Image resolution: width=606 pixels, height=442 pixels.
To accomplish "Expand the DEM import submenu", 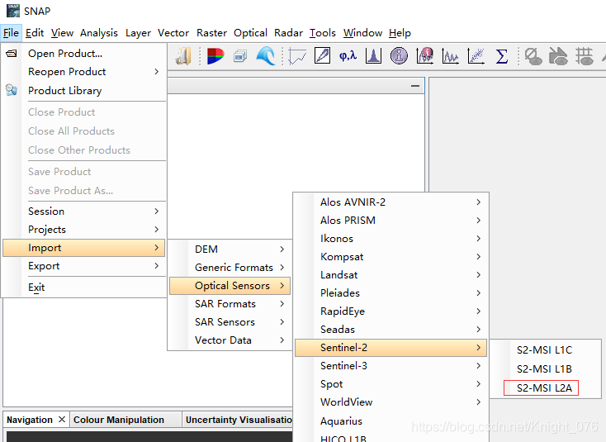I will coord(230,249).
